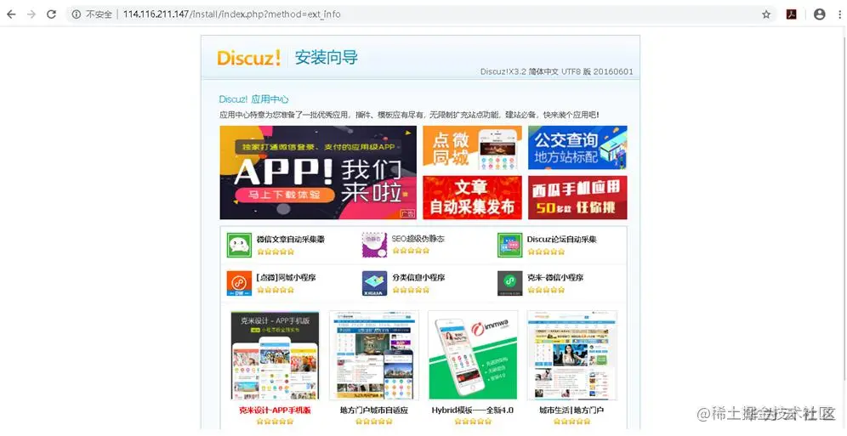Open the '克米设计 - APP手机版' template preview
The width and height of the screenshot is (847, 436).
tap(275, 355)
